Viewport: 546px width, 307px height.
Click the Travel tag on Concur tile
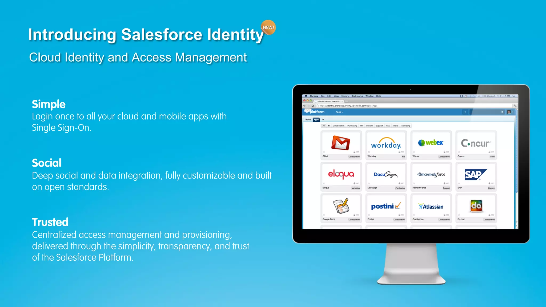492,157
